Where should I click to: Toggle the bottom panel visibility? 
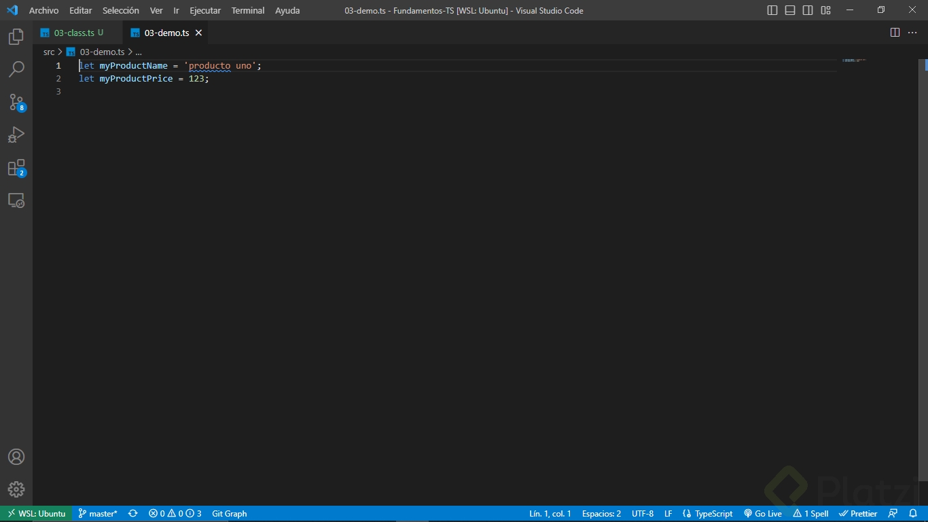click(x=790, y=10)
